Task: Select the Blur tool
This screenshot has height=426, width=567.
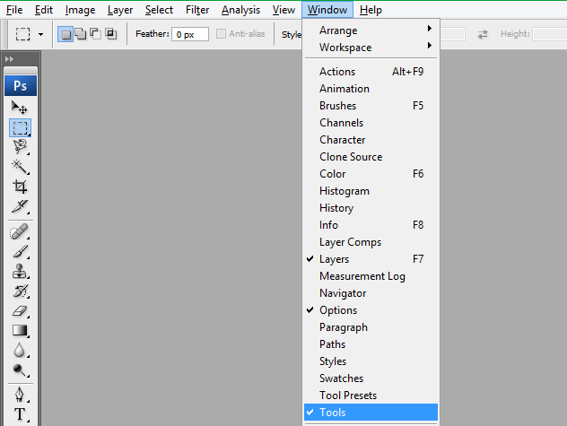Action: (20, 350)
